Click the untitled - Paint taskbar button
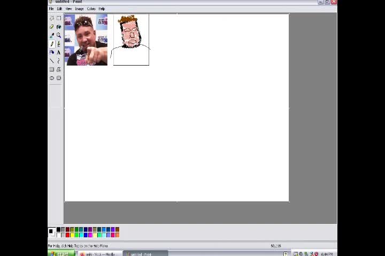Screen dimensions: 385x256 point(145,254)
